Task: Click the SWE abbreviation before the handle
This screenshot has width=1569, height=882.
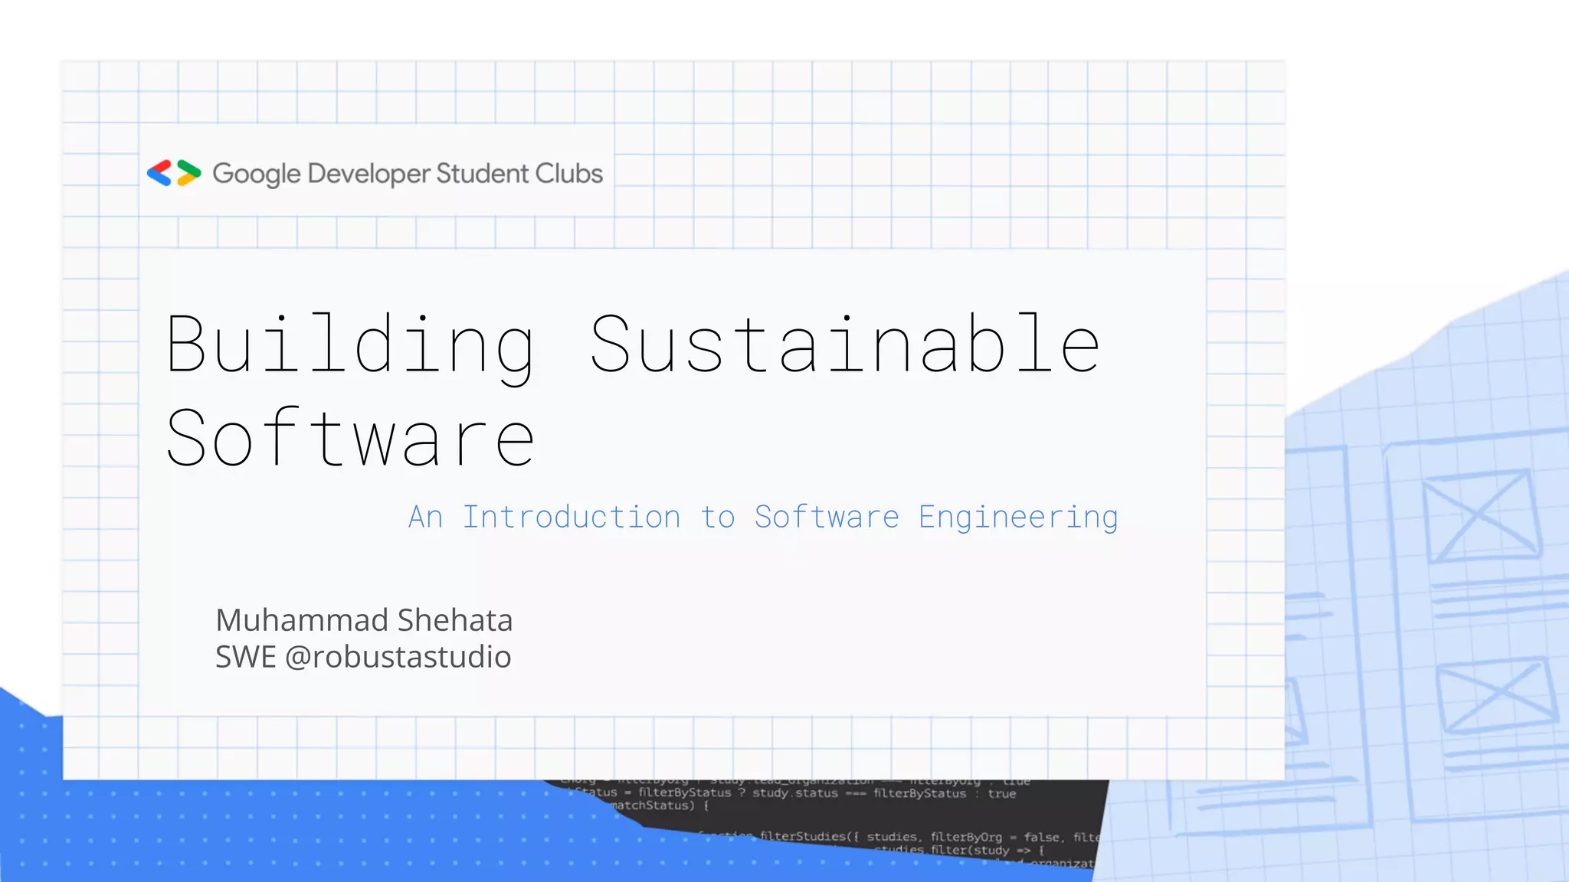Action: coord(245,657)
